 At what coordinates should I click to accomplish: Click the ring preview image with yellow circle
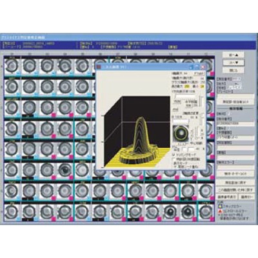pos(180,134)
